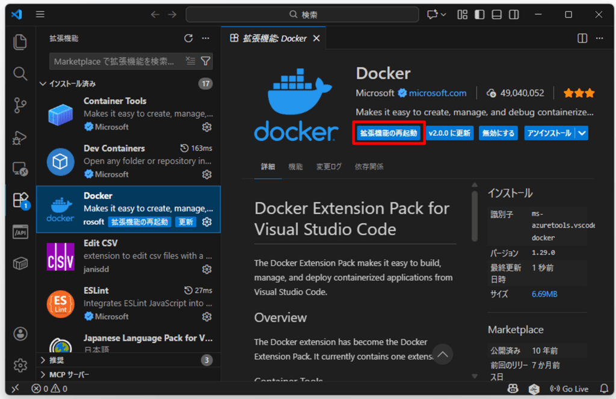Toggle the primary sidebar visibility

pos(479,14)
